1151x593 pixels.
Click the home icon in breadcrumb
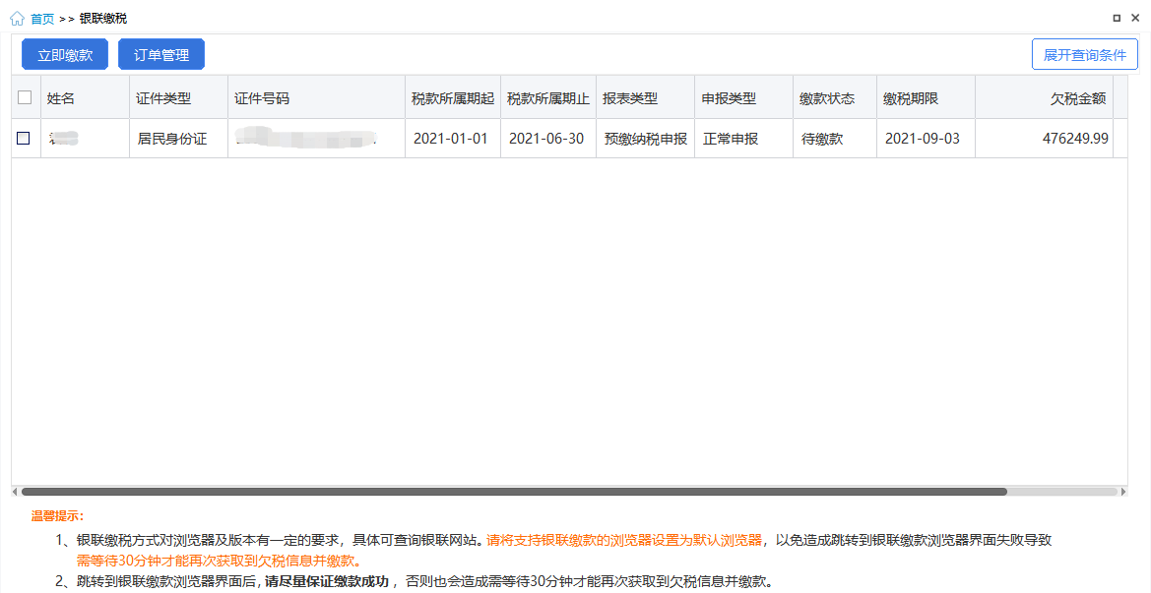[x=17, y=18]
